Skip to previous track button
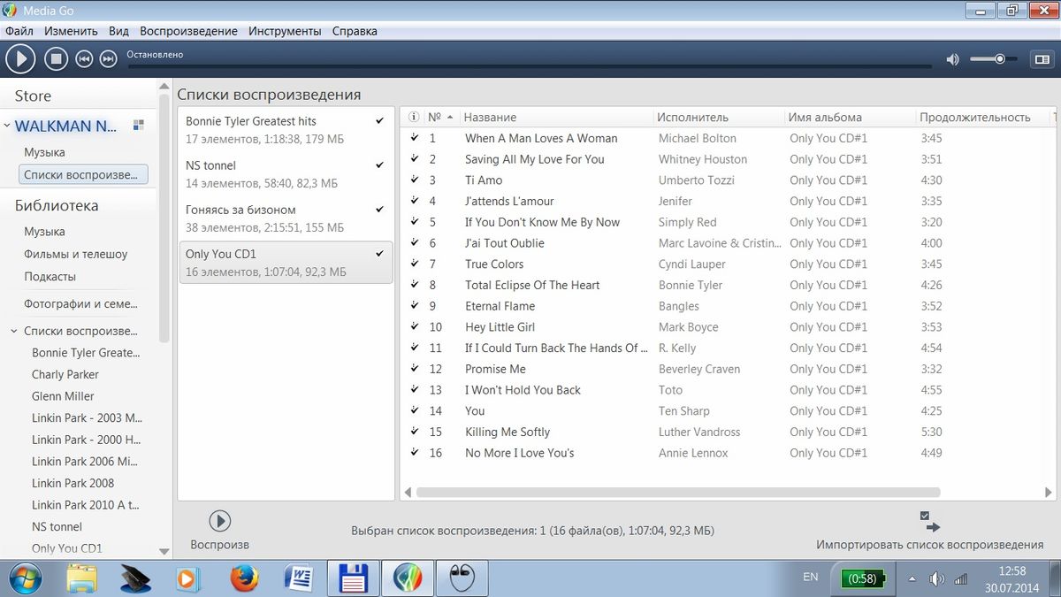 (84, 59)
